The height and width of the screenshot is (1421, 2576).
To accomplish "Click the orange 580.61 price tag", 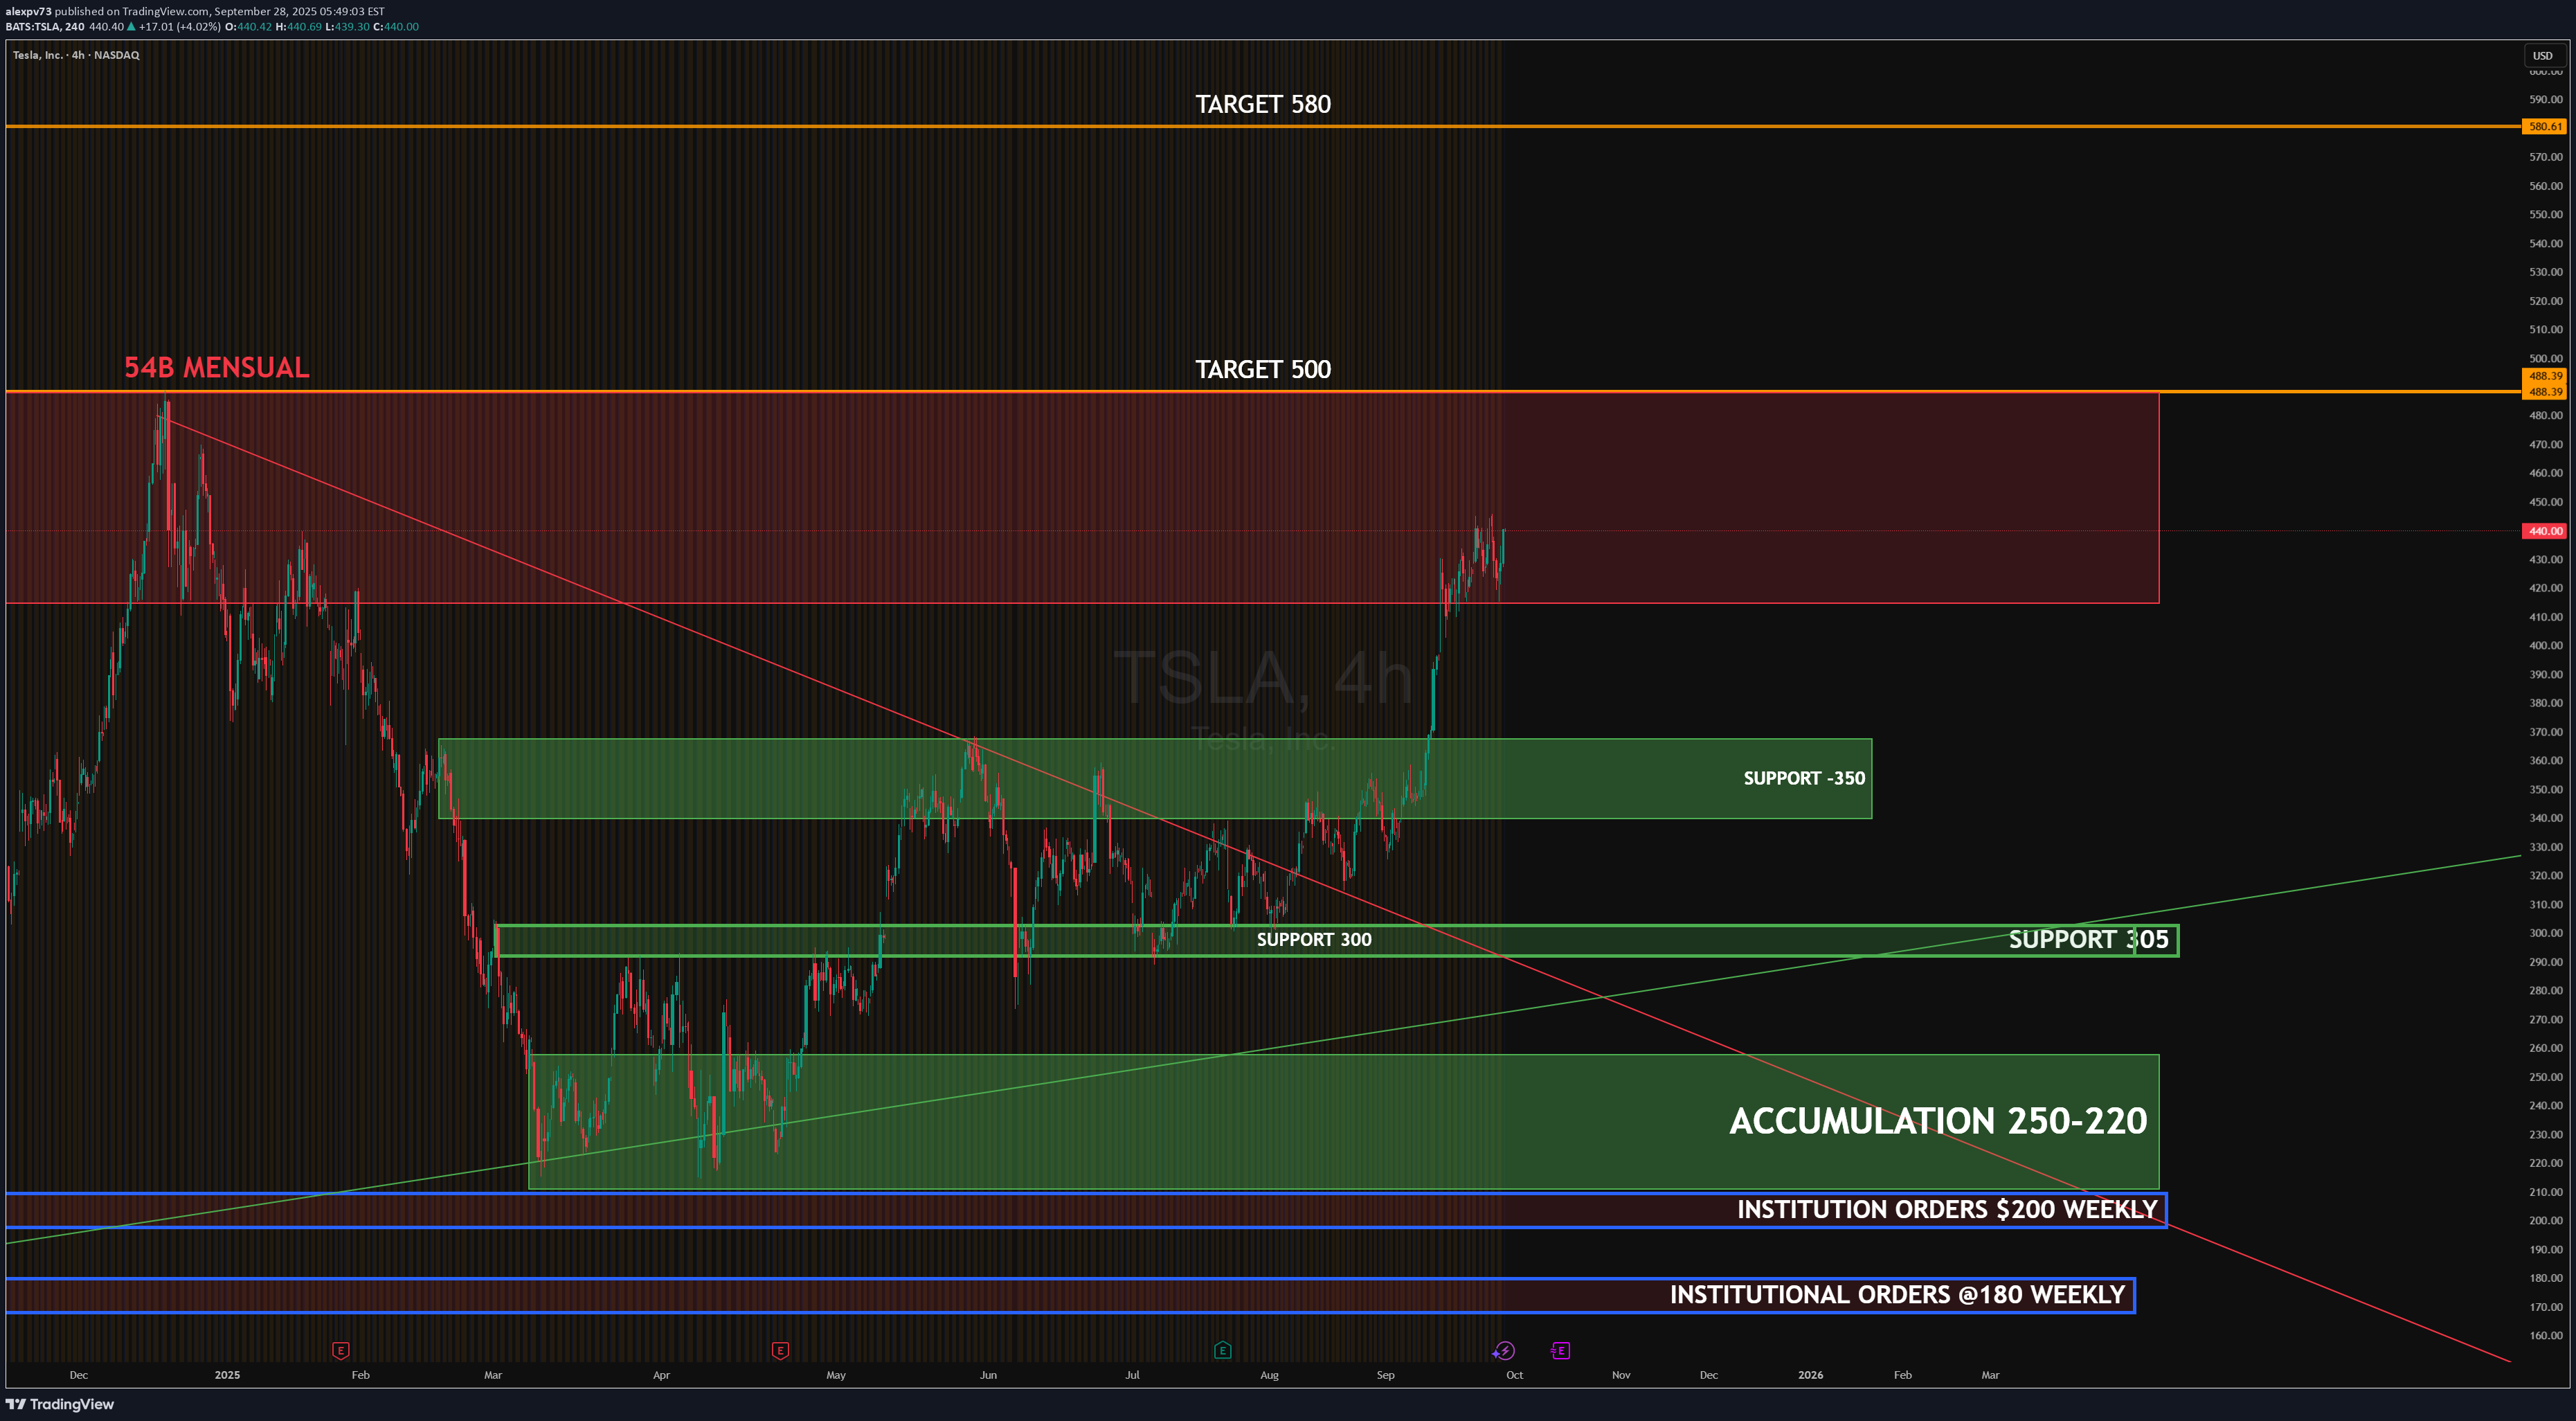I will click(2544, 127).
